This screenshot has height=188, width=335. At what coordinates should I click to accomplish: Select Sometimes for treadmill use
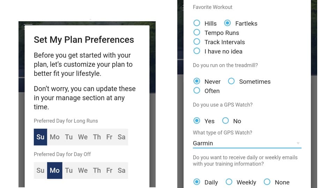point(231,81)
